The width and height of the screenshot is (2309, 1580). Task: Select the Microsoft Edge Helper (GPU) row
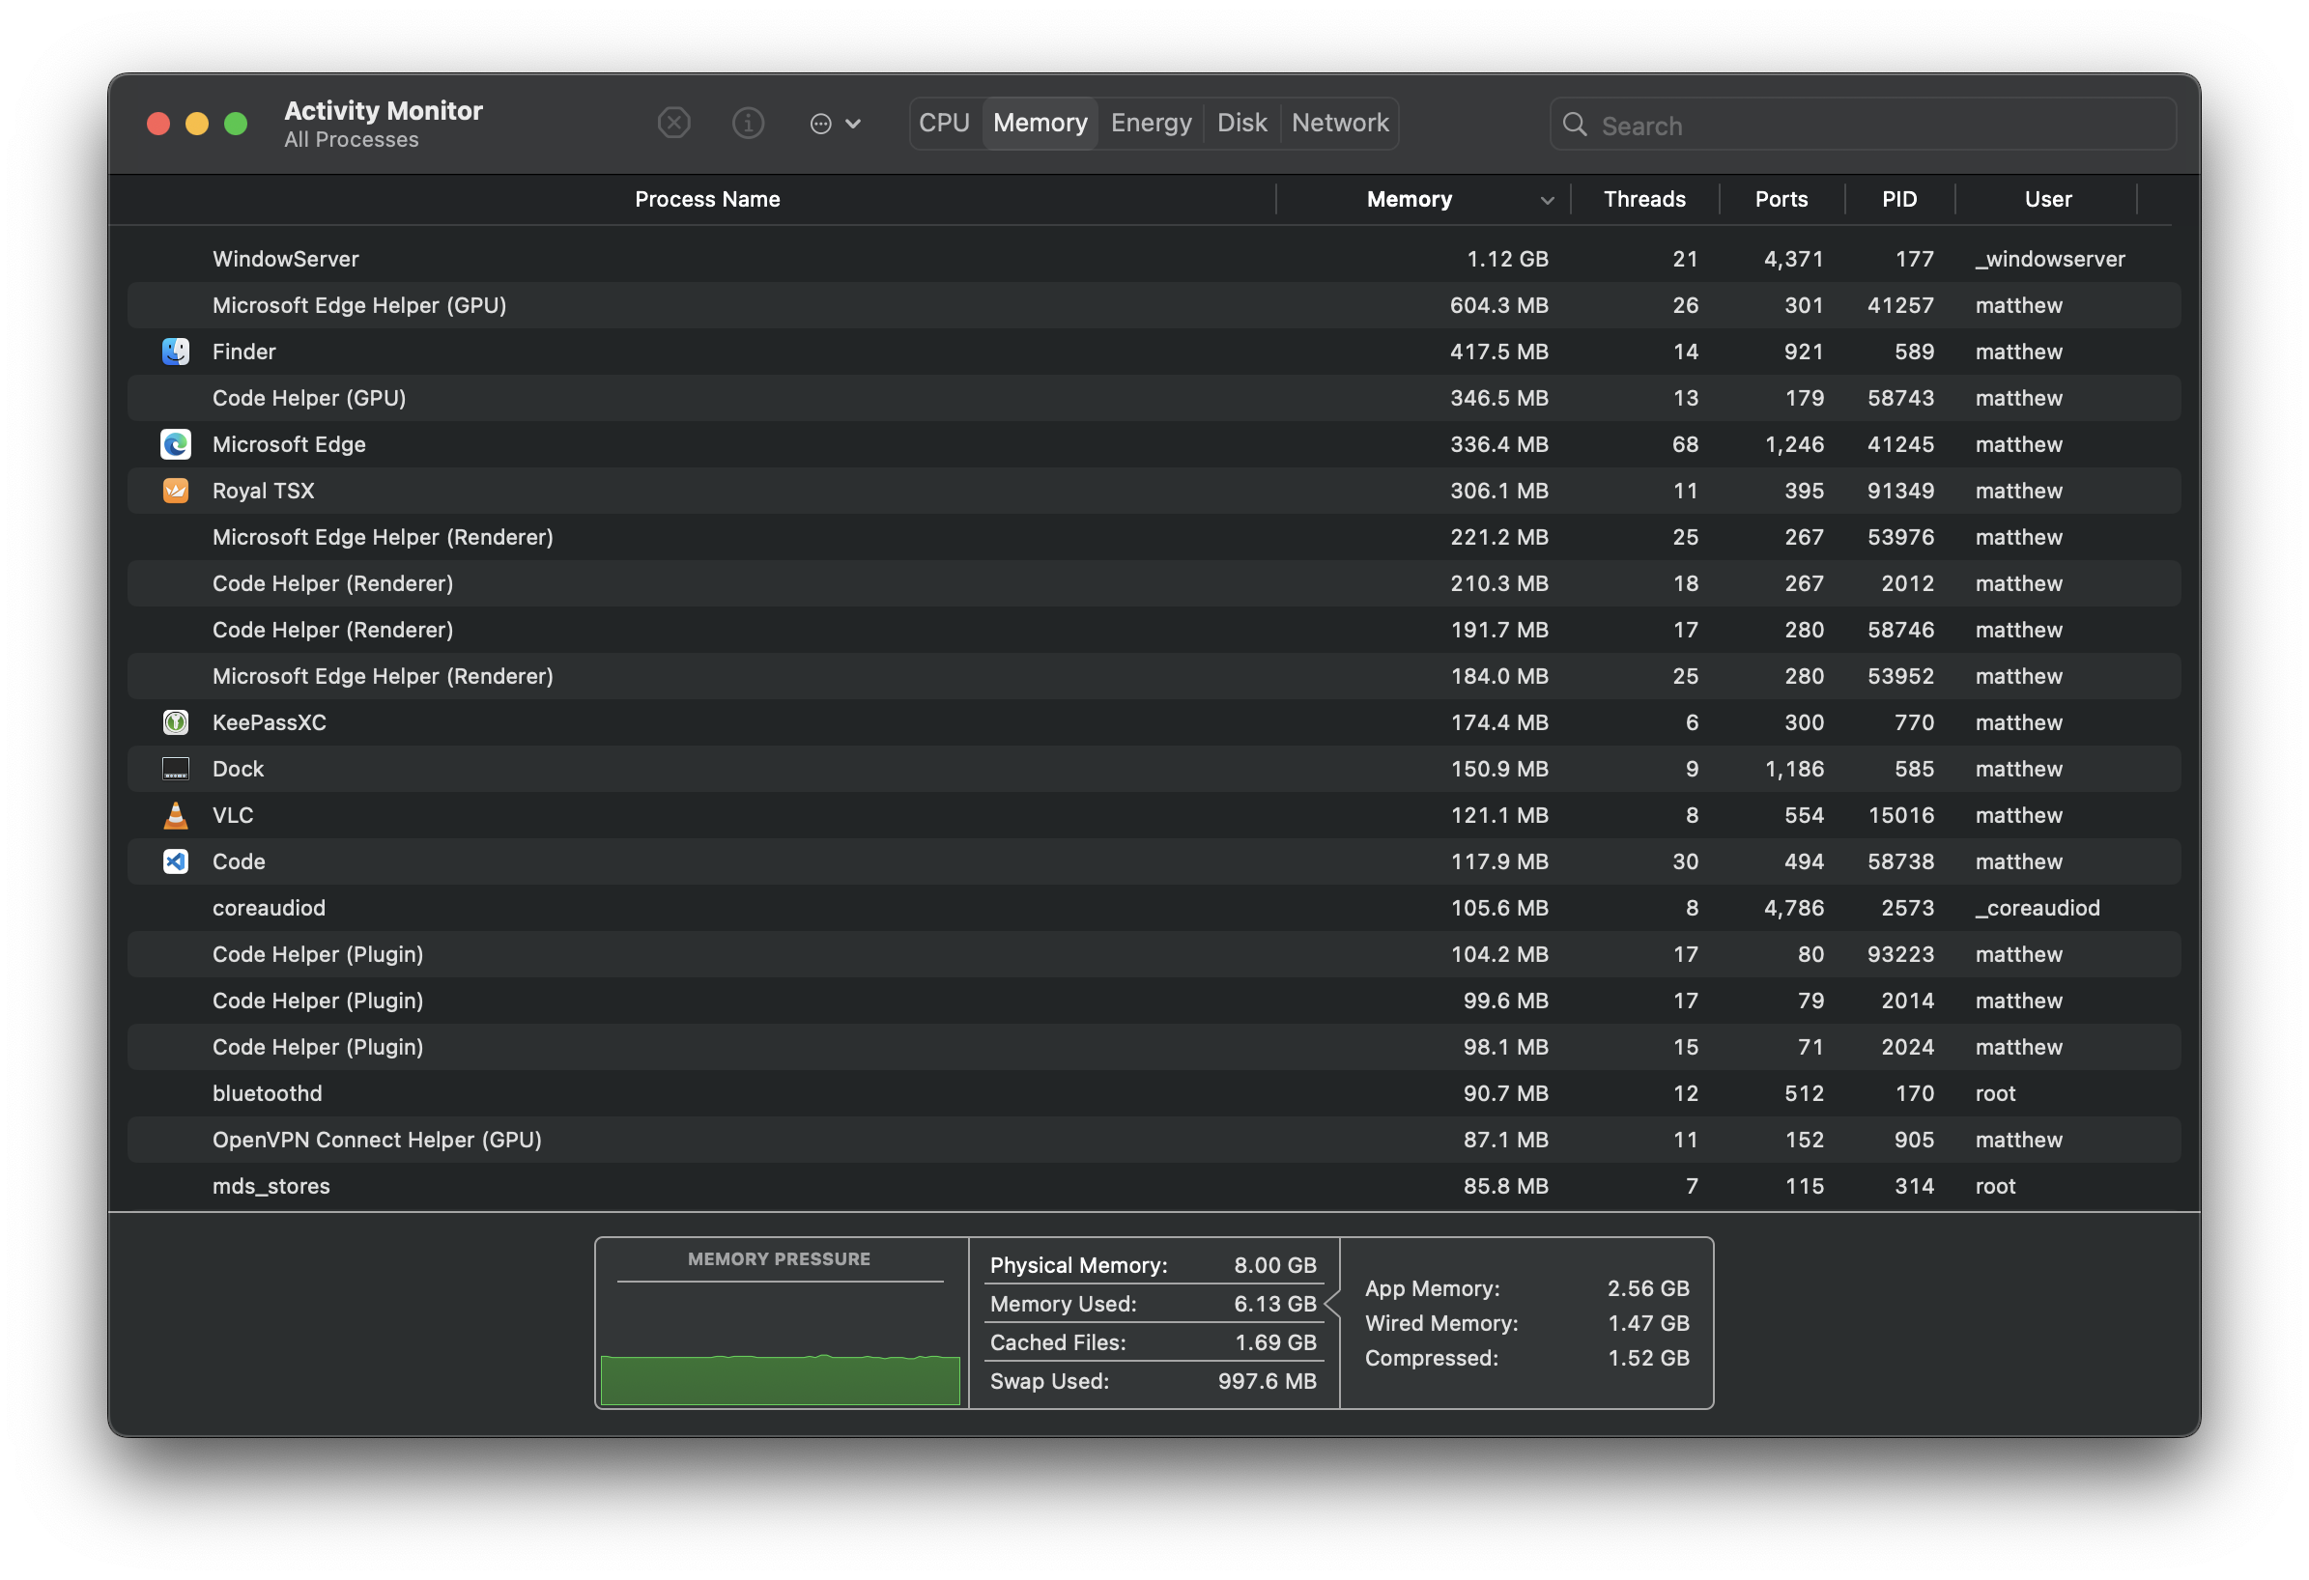(1154, 306)
